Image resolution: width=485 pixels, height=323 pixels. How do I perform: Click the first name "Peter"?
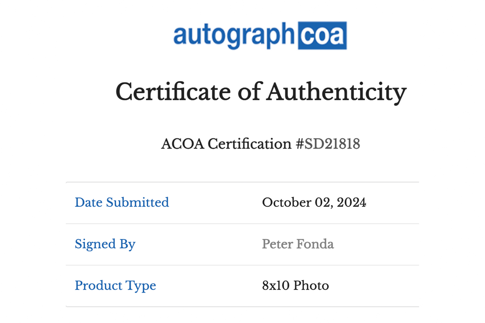coord(278,244)
